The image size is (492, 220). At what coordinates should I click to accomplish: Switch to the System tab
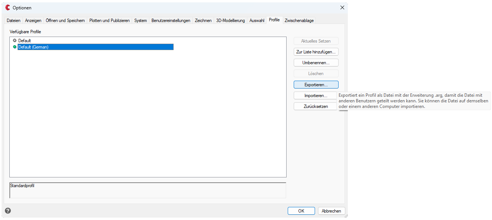coord(140,21)
